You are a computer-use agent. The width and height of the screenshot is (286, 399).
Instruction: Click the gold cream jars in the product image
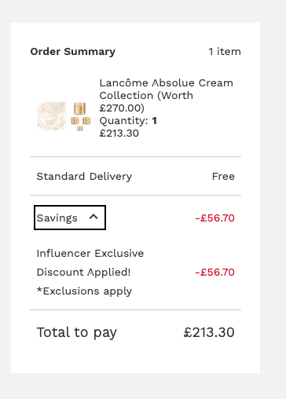pyautogui.click(x=81, y=116)
